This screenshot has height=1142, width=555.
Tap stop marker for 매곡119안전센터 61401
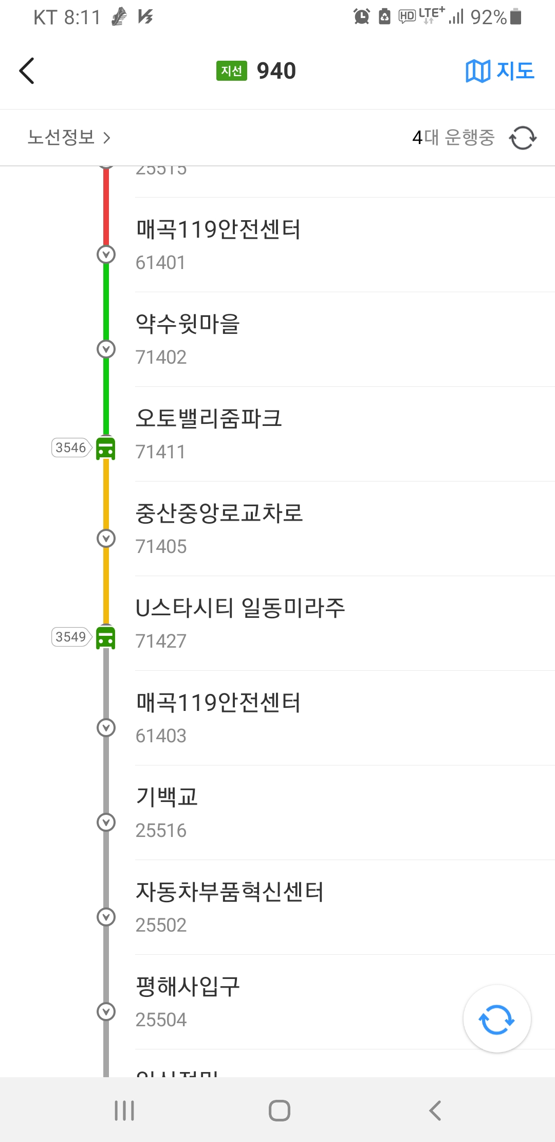coord(106,254)
